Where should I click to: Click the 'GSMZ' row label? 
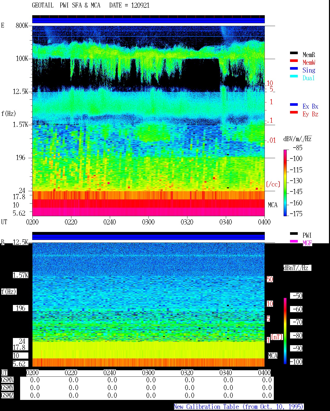pos(7,395)
